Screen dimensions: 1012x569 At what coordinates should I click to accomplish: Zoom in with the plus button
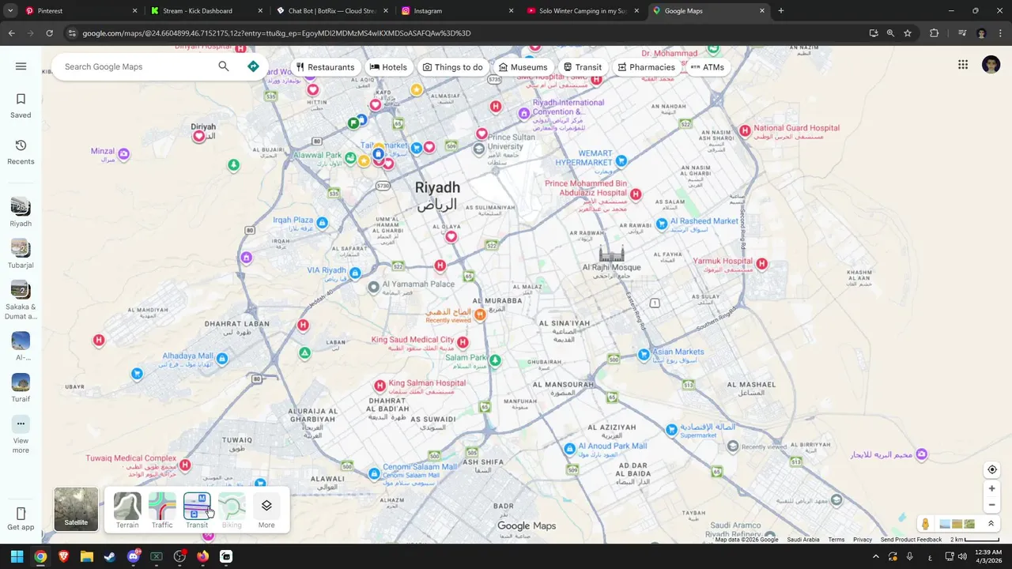992,488
